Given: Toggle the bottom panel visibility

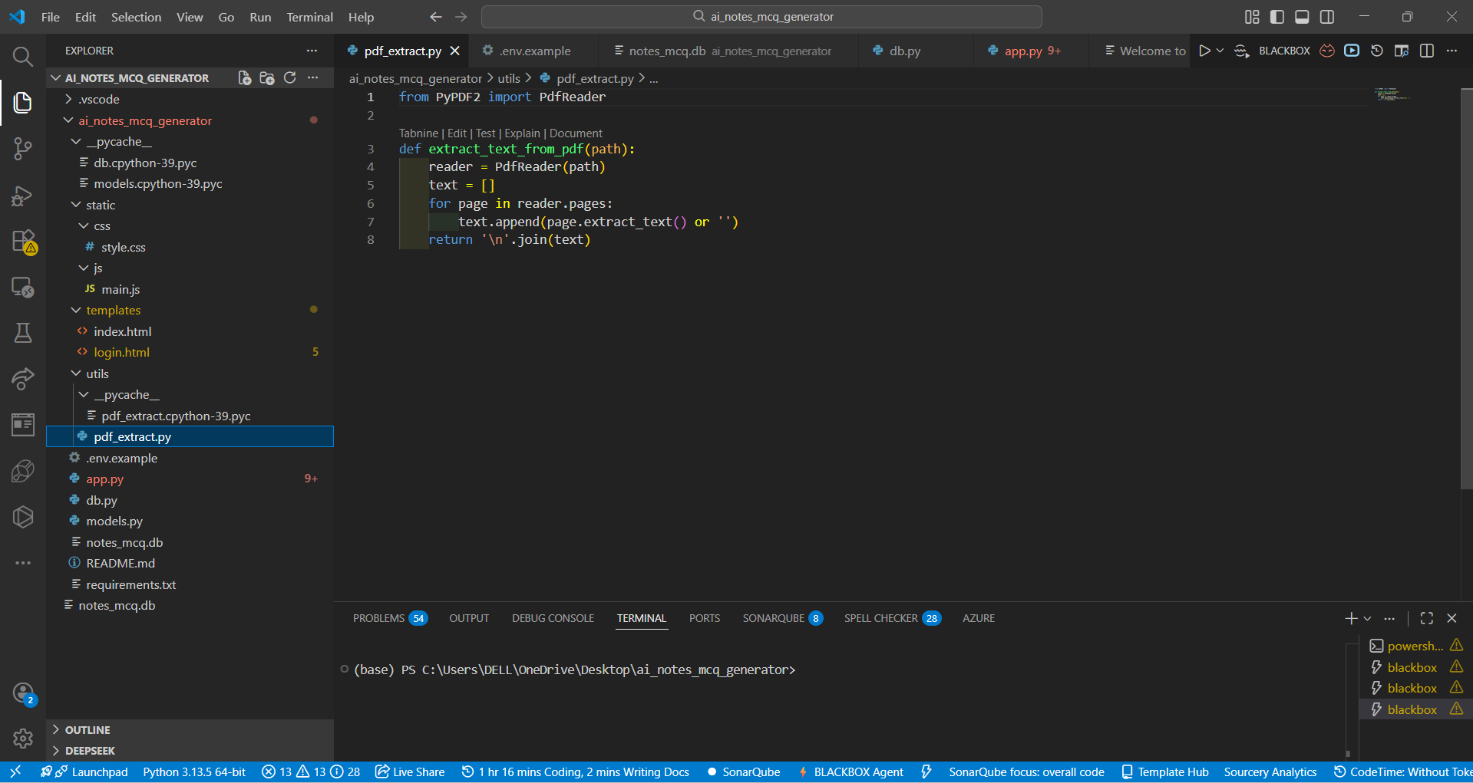Looking at the screenshot, I should (1302, 17).
